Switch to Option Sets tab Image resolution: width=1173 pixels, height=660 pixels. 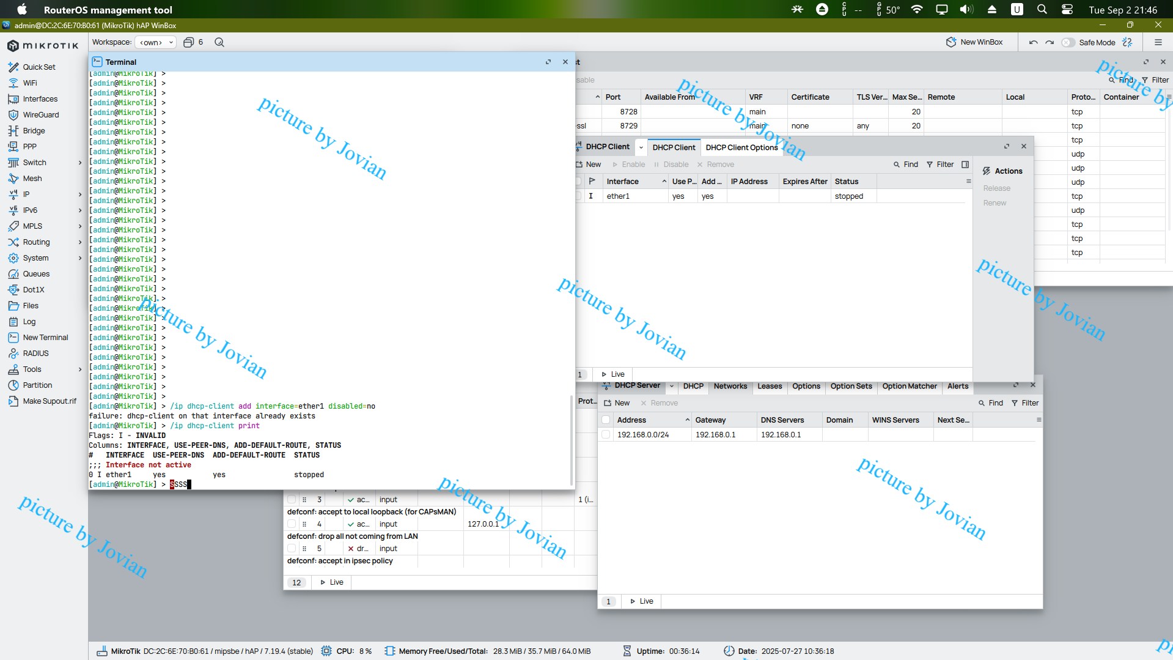click(851, 387)
